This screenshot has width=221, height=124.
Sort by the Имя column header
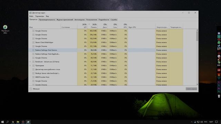(x=45, y=26)
